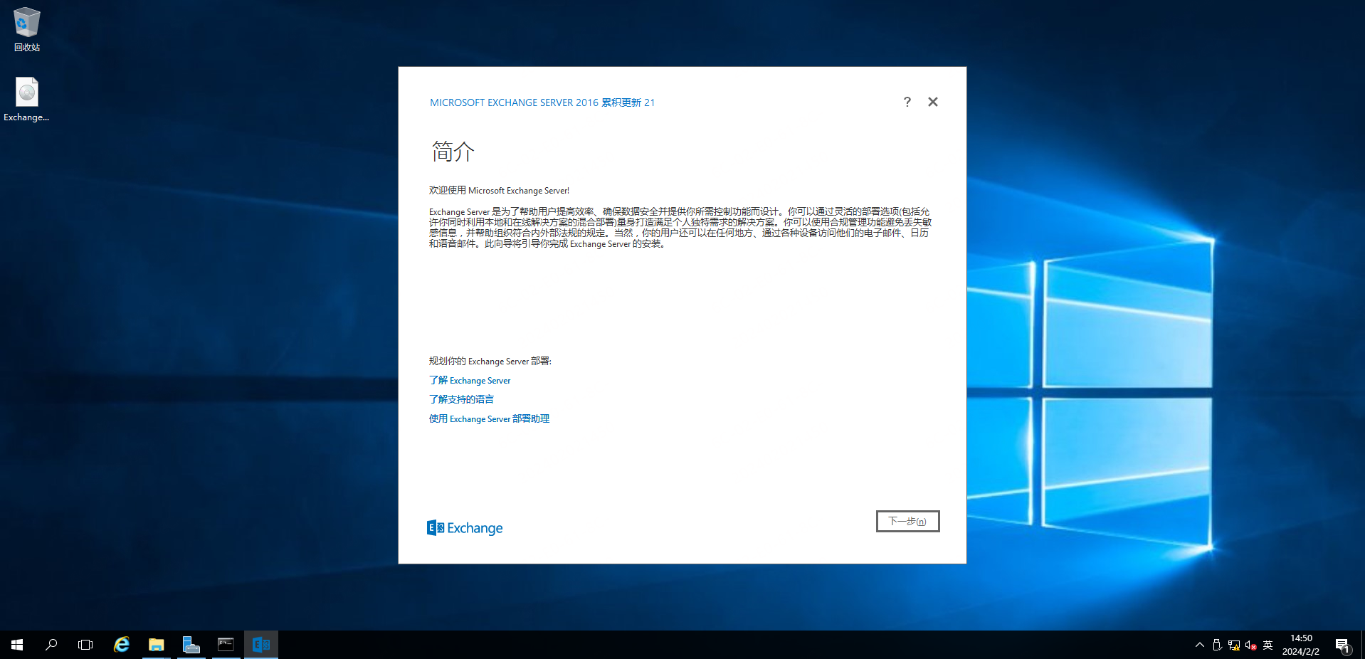Launch Internet Explorer from taskbar
This screenshot has width=1365, height=659.
(x=122, y=645)
